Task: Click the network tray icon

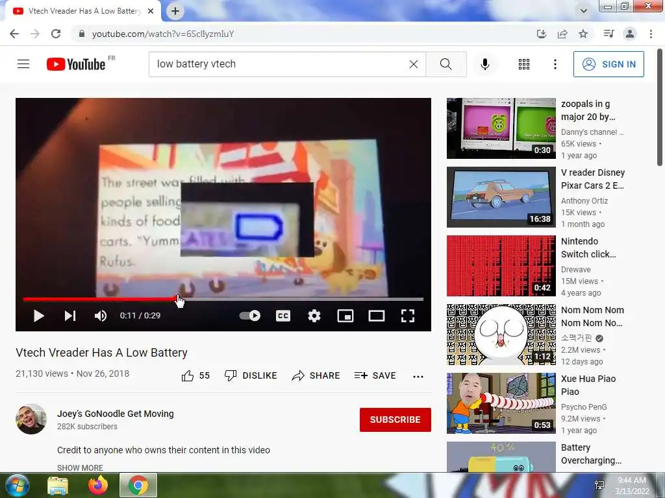Action: [x=599, y=485]
